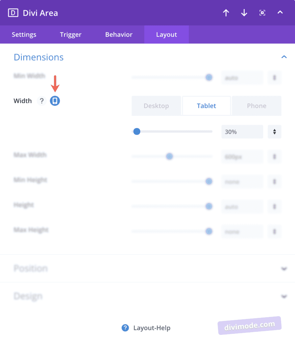Collapse the Dimensions section chevron
The height and width of the screenshot is (346, 295).
click(284, 57)
